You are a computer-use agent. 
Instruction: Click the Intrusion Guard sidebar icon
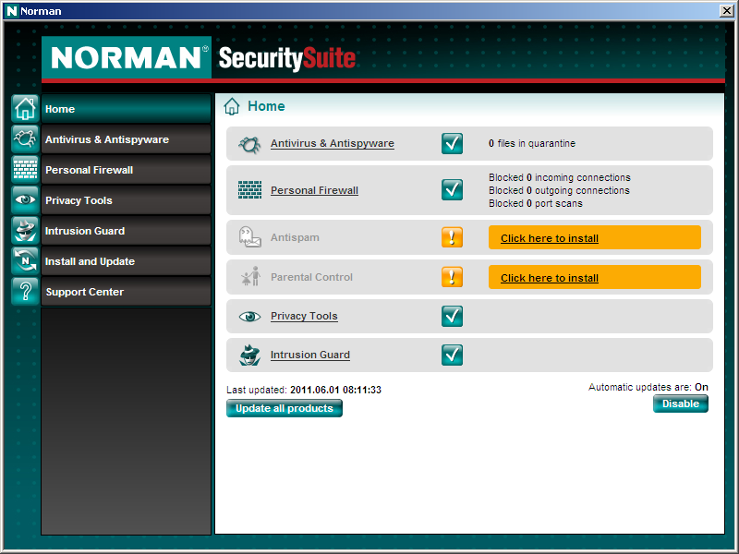(25, 231)
